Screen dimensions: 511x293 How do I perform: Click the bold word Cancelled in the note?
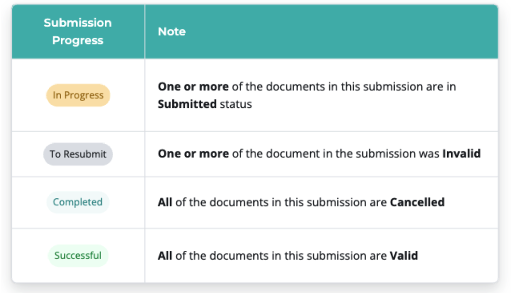(417, 202)
